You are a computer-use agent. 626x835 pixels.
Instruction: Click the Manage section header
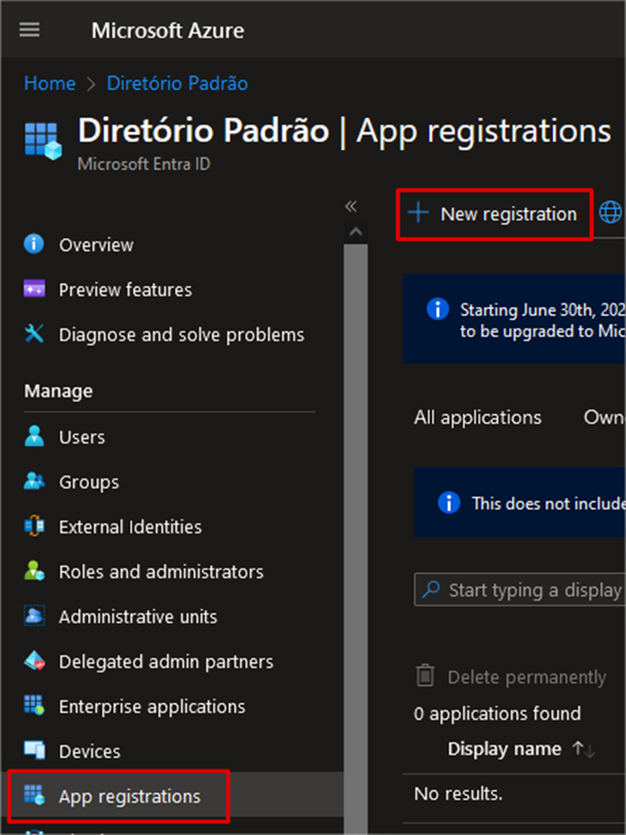click(58, 391)
